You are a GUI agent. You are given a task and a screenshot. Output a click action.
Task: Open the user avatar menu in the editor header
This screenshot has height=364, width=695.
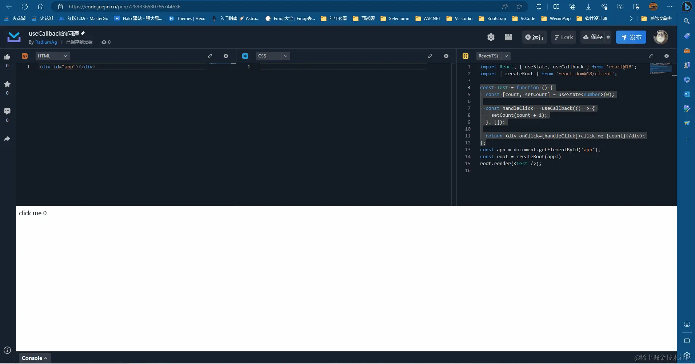click(660, 37)
